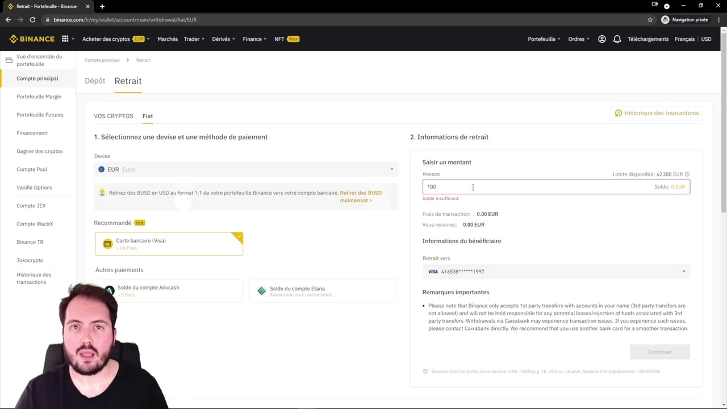Viewport: 727px width, 409px height.
Task: Click the Etana account icon
Action: [x=261, y=291]
